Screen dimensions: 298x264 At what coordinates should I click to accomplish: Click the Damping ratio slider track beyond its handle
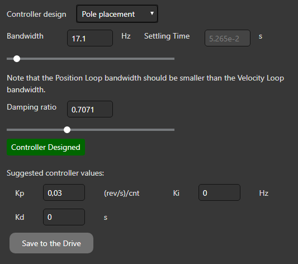pos(122,130)
